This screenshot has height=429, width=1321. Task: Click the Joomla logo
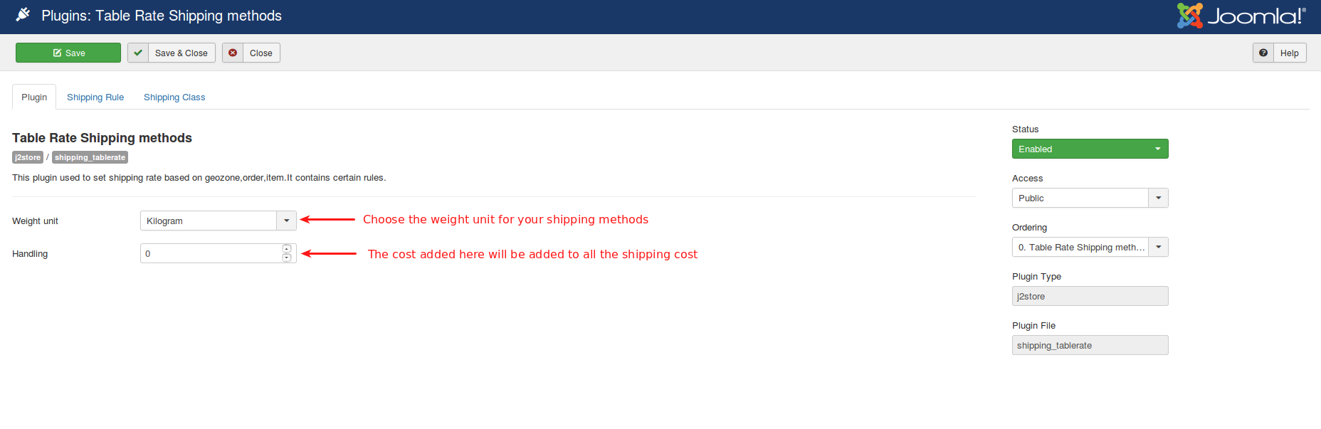coord(1241,16)
